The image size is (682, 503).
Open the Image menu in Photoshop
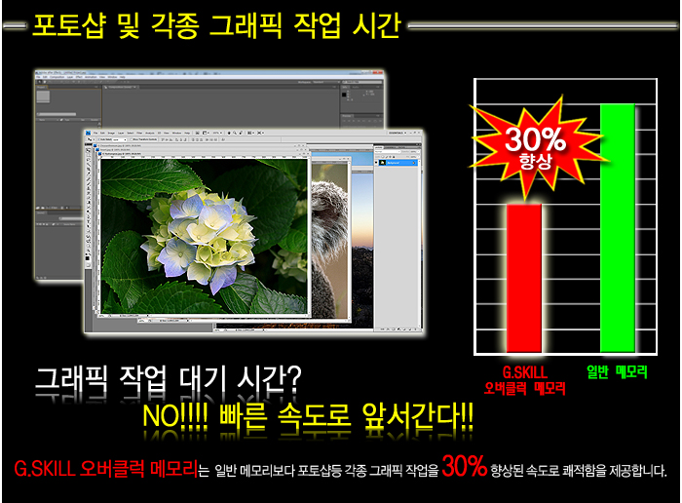[111, 133]
